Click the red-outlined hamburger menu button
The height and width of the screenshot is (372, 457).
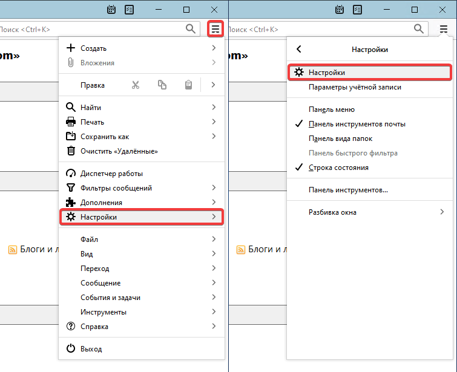tap(215, 28)
